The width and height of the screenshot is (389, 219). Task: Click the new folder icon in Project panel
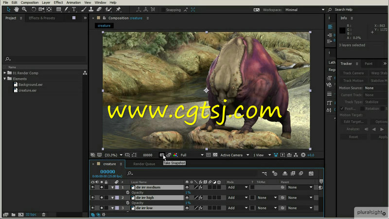tap(14, 215)
